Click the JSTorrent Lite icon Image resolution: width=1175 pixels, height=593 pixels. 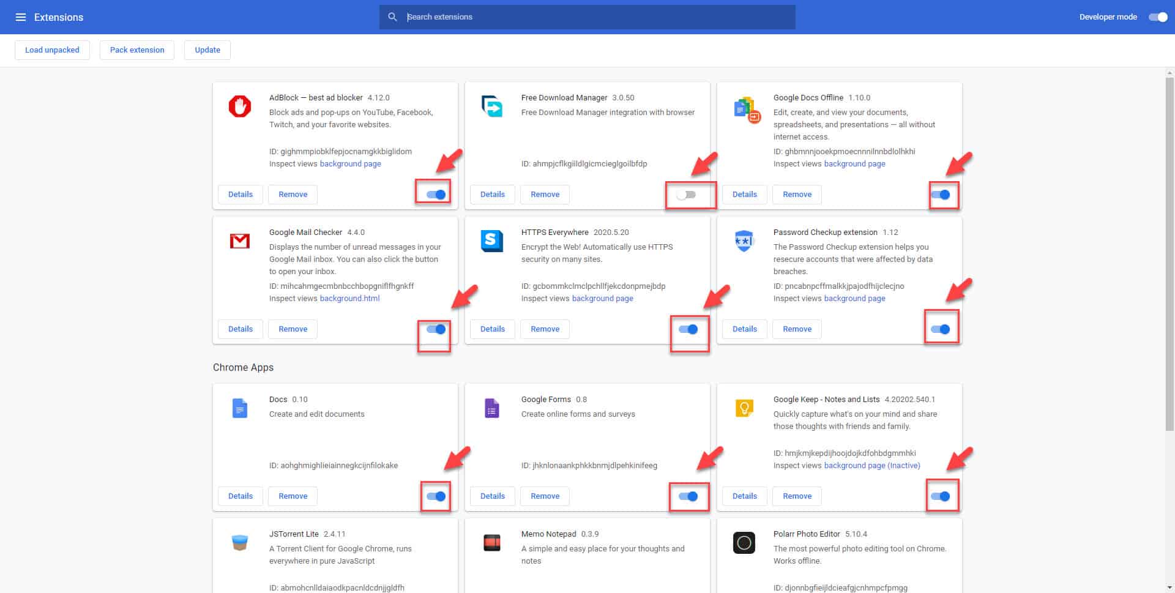(x=240, y=542)
